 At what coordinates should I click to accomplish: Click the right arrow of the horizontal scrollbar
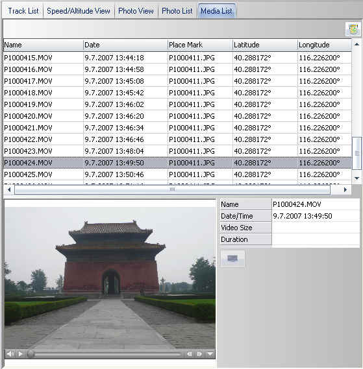tap(345, 189)
